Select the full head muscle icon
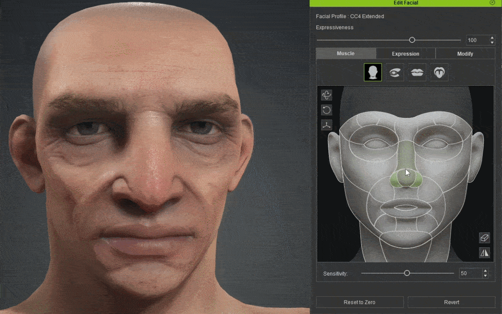The height and width of the screenshot is (314, 502). [373, 72]
